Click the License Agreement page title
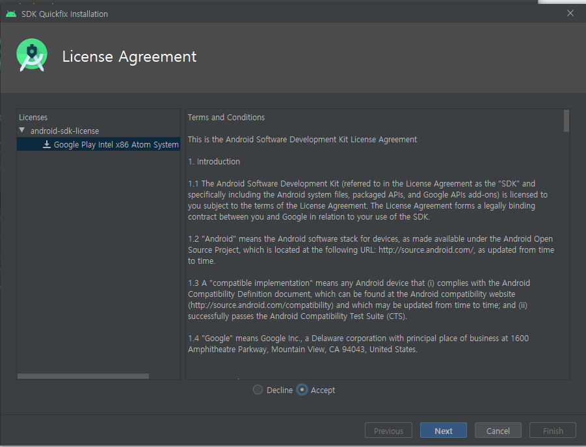 (129, 57)
